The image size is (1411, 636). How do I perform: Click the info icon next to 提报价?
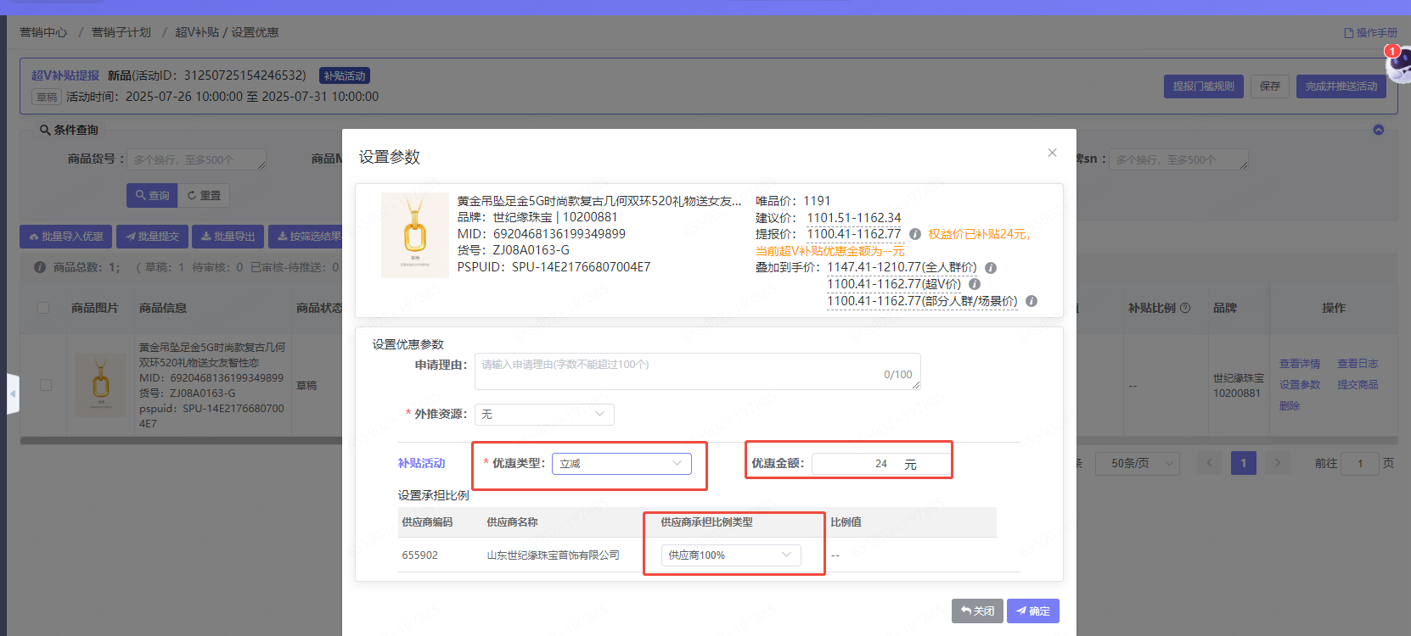coord(915,234)
